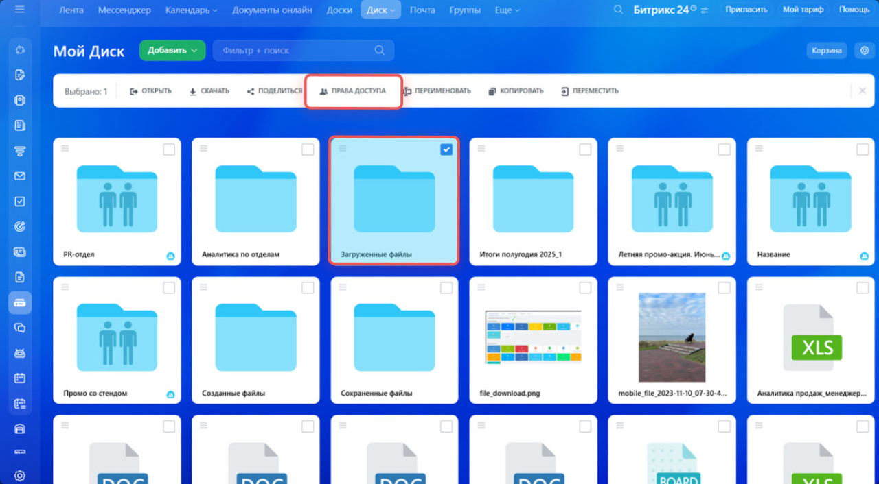The width and height of the screenshot is (879, 484).
Task: Click the magnifier icon inside the filter field
Action: pos(380,50)
